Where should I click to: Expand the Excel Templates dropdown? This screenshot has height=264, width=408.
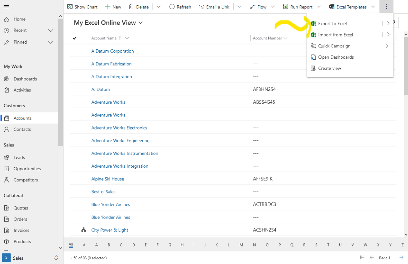373,7
